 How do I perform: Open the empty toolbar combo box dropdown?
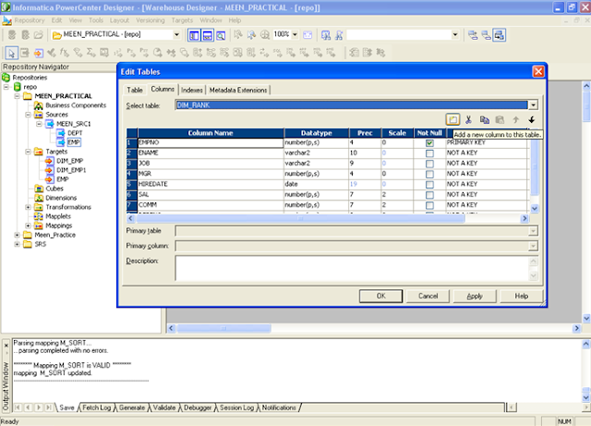[x=455, y=35]
